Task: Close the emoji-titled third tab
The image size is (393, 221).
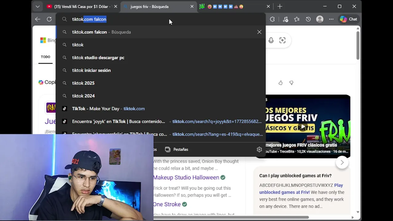Action: coord(268,6)
